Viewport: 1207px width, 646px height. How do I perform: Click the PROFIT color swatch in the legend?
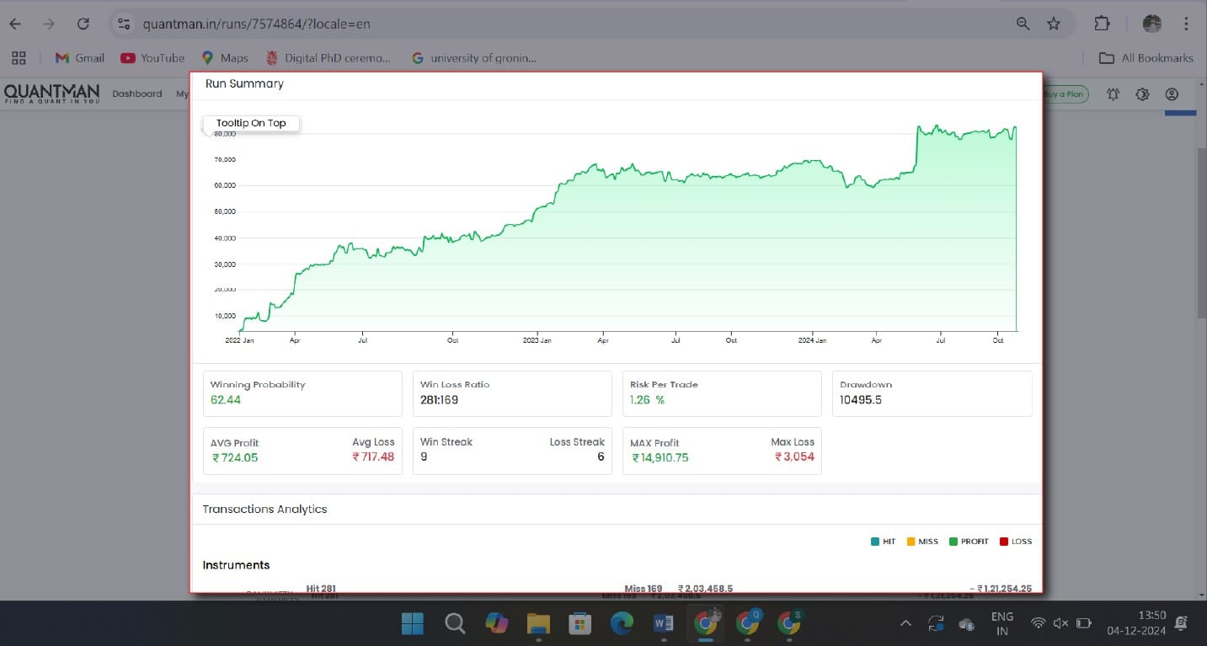tap(955, 541)
